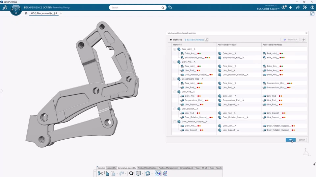
Task: Select the GDE_Bleu_assembly__| A tab
Action: 44,13
